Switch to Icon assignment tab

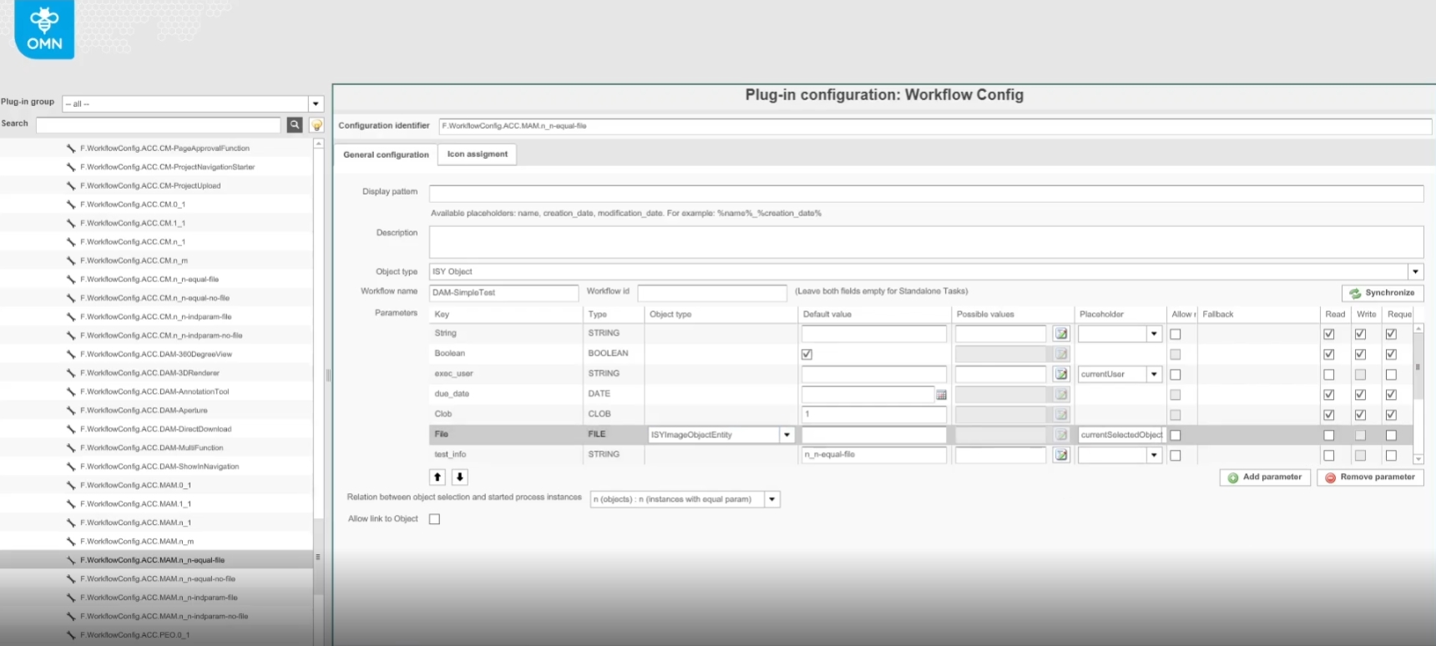(477, 154)
